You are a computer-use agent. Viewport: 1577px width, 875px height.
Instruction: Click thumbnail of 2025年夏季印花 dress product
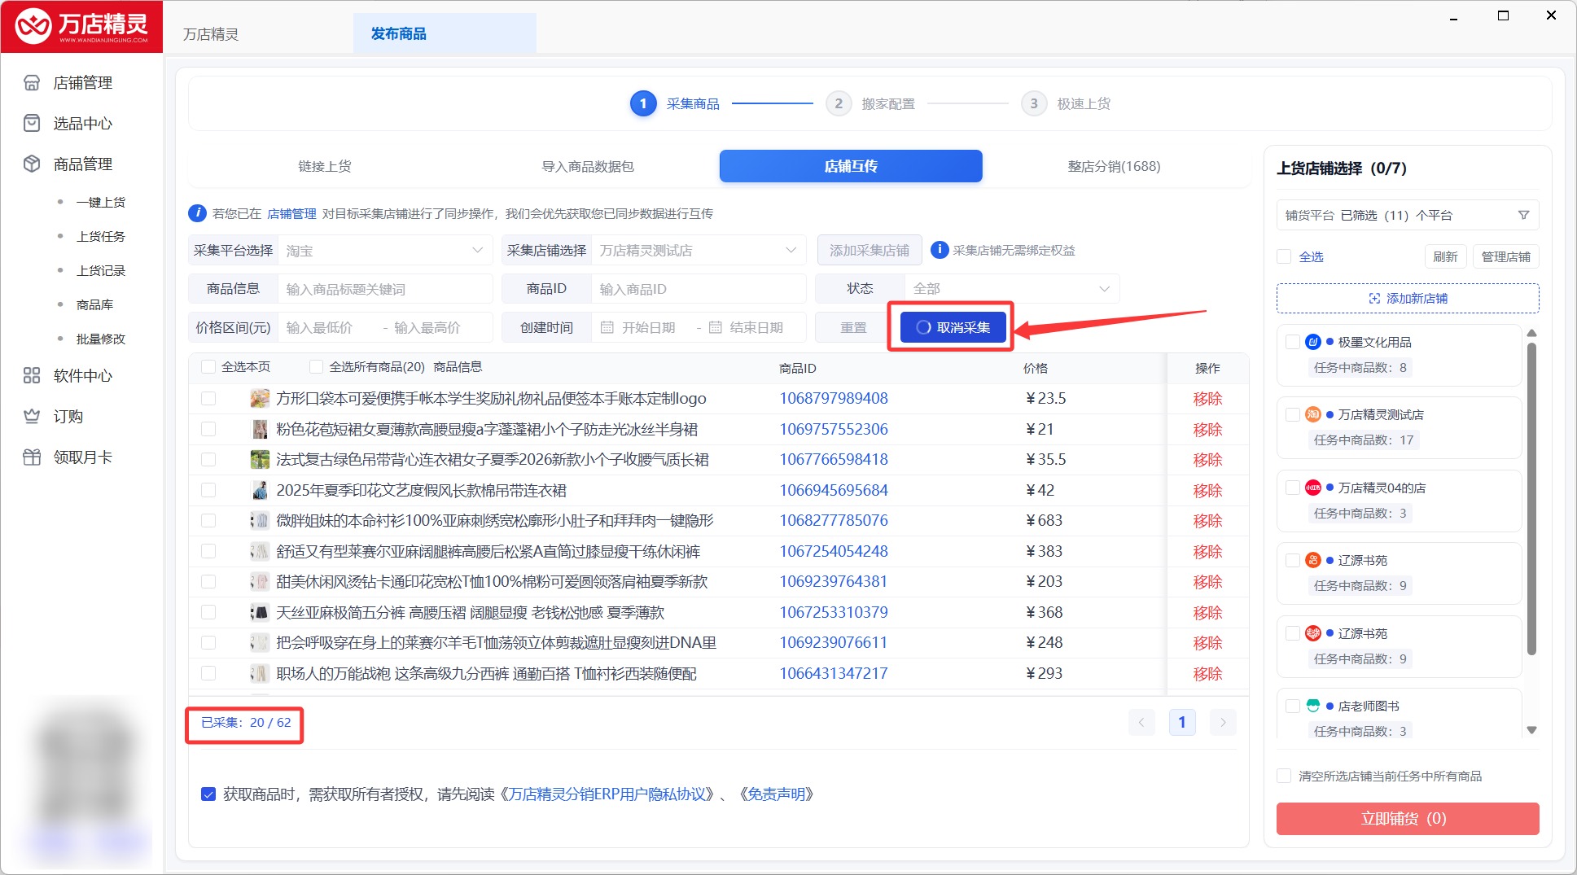pyautogui.click(x=260, y=490)
